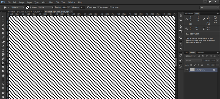Open the Filter menu
The image size is (220, 99).
click(x=51, y=2)
